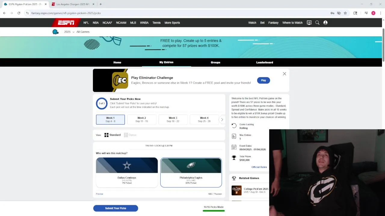This screenshot has height=216, width=385.
Task: Open the MLB menu item
Action: 133,22
